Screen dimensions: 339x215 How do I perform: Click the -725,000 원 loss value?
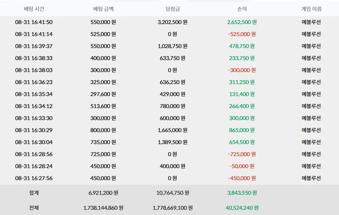pos(242,154)
